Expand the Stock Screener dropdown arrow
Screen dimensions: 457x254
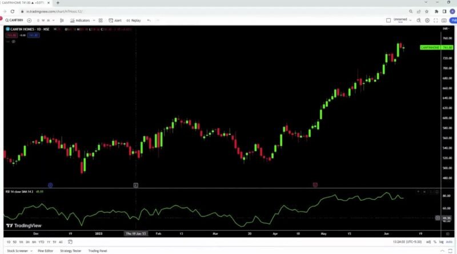click(x=31, y=251)
